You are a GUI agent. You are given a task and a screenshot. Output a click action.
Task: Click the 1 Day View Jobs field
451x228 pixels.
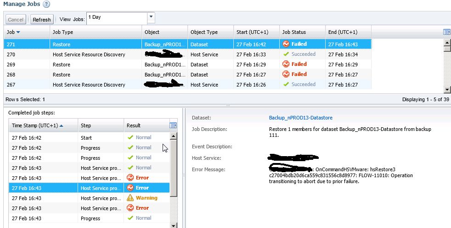coord(117,17)
